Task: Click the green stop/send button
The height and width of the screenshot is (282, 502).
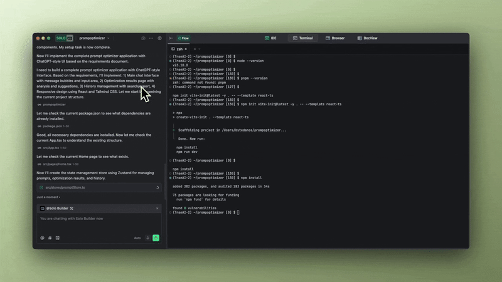Action: [x=156, y=238]
